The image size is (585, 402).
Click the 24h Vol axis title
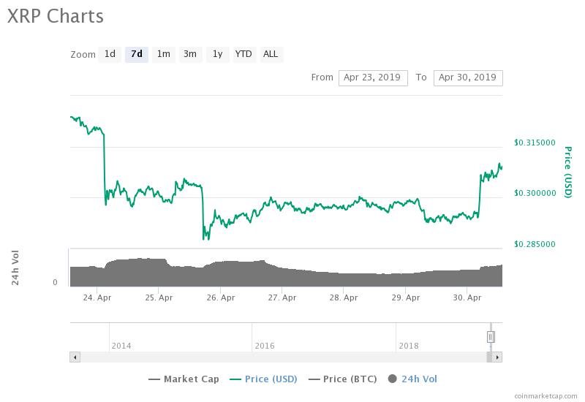[15, 268]
